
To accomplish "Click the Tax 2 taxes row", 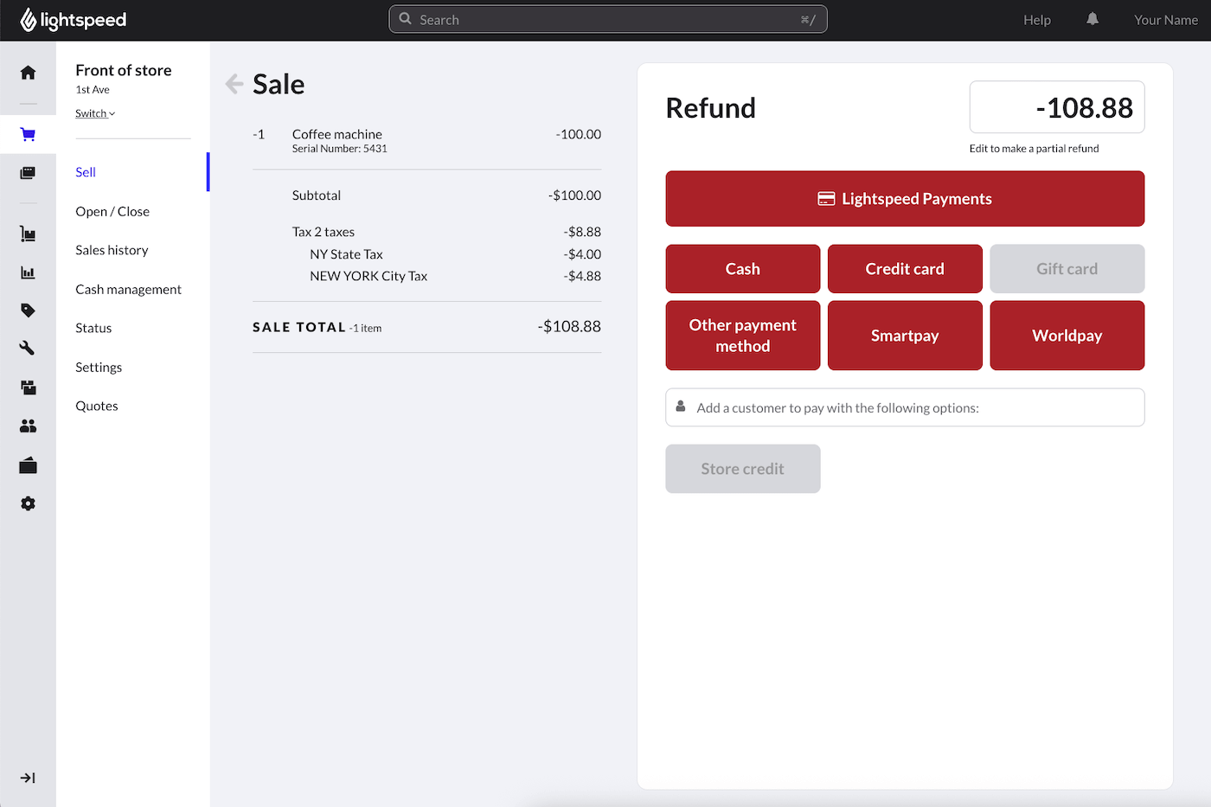I will coord(446,232).
